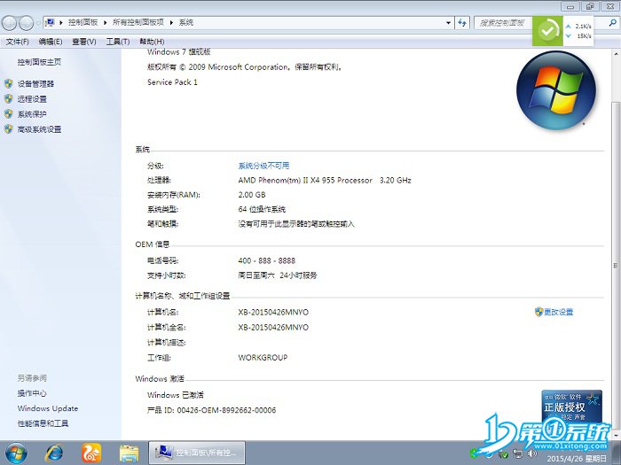621x465 pixels.
Task: Open the 工具(T) menu
Action: coord(117,42)
